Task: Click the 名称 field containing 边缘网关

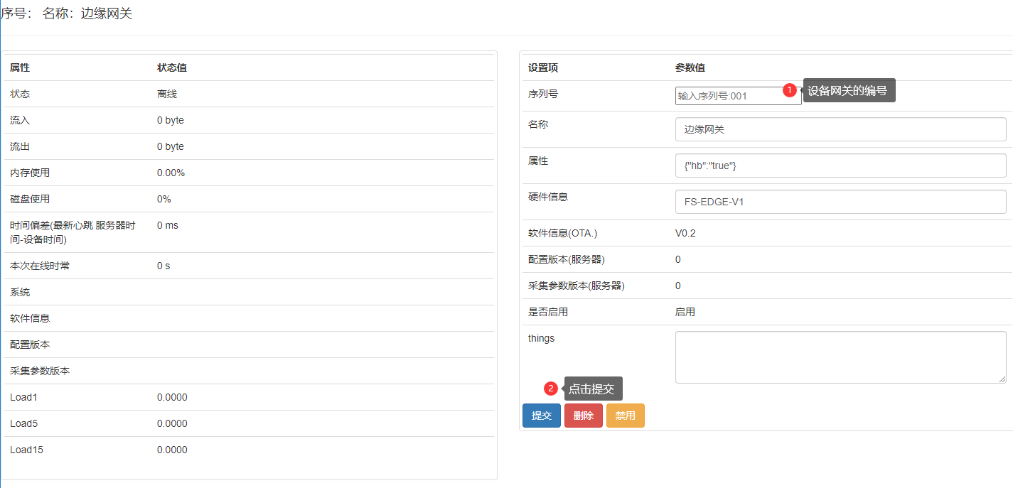Action: click(x=840, y=129)
